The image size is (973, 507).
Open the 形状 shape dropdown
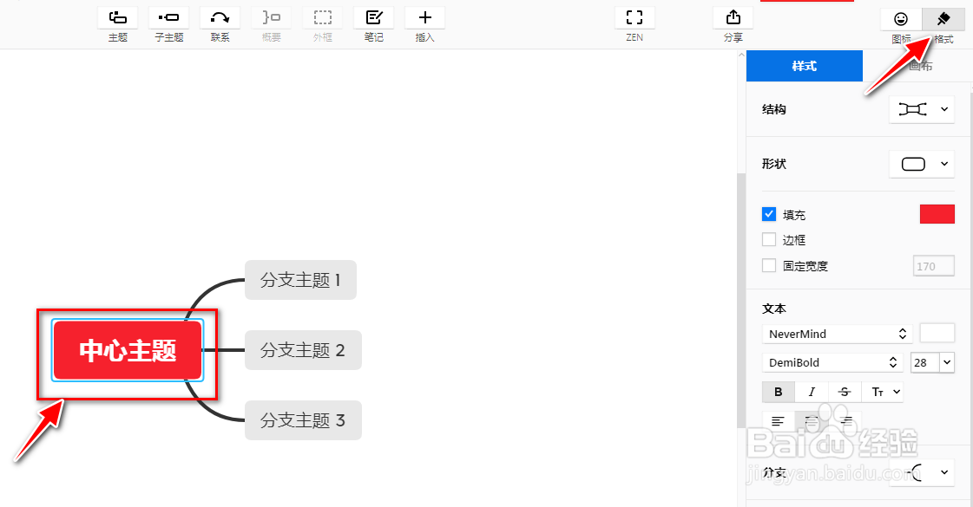922,164
